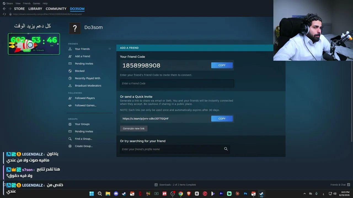This screenshot has width=353, height=198.
Task: Click the Downloads icon in bottom bar
Action: [156, 185]
